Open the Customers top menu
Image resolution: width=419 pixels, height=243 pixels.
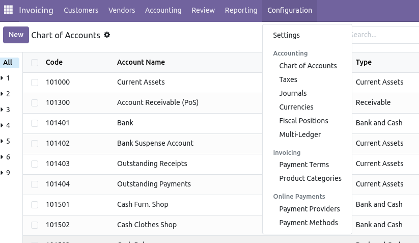(81, 10)
